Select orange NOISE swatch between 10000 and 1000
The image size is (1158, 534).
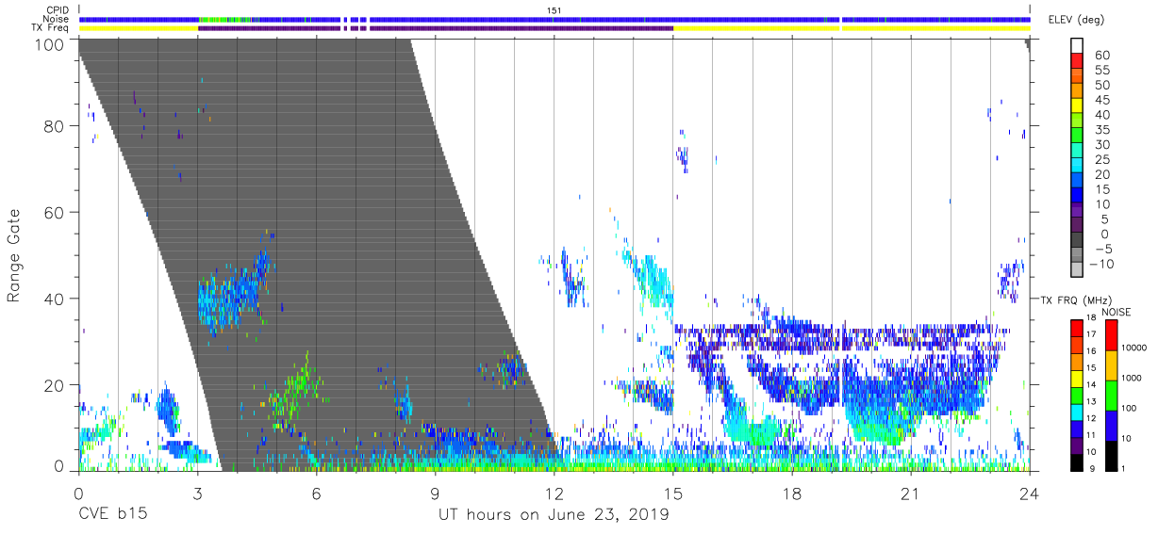coord(1111,365)
